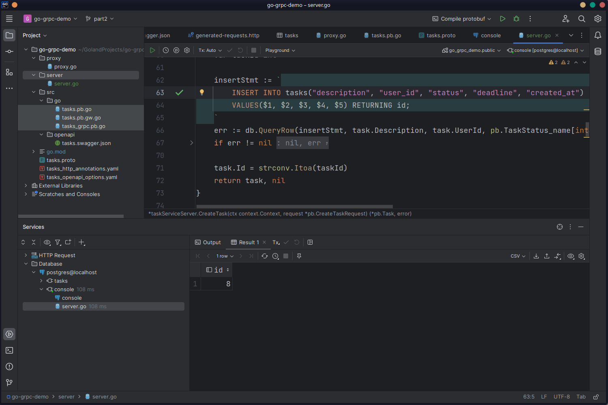Open the Tx: Auto dropdown

[210, 50]
